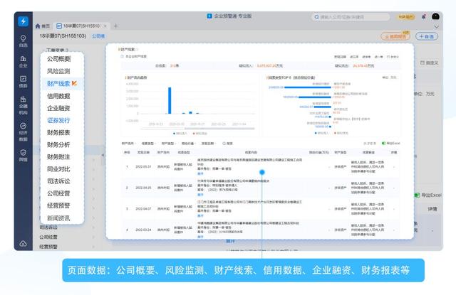Select the 近半年 date option
The width and height of the screenshot is (456, 295).
point(366,57)
